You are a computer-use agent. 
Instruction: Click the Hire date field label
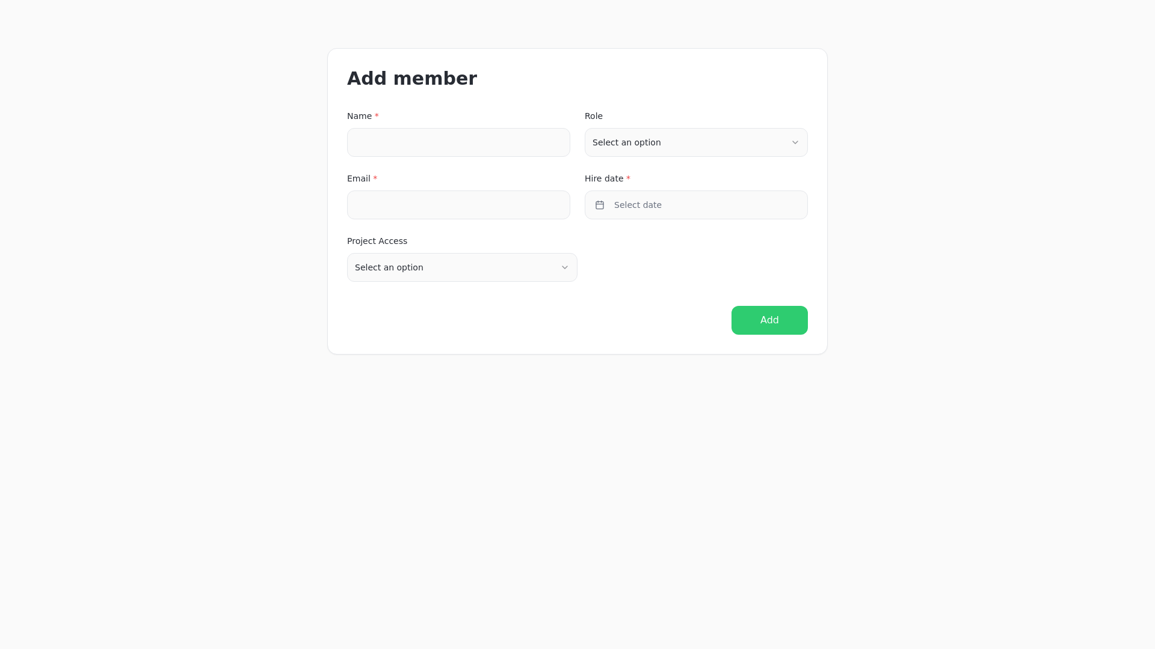604,178
